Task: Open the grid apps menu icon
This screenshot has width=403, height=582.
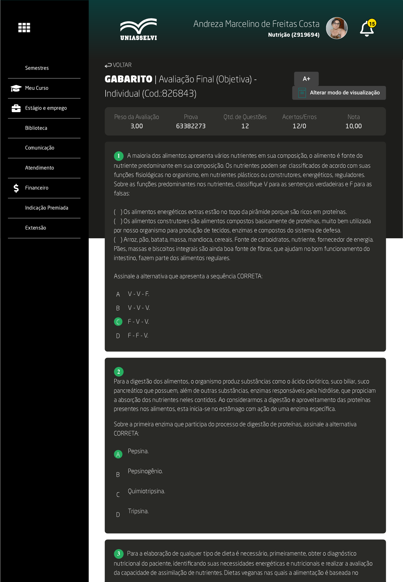Action: [24, 27]
